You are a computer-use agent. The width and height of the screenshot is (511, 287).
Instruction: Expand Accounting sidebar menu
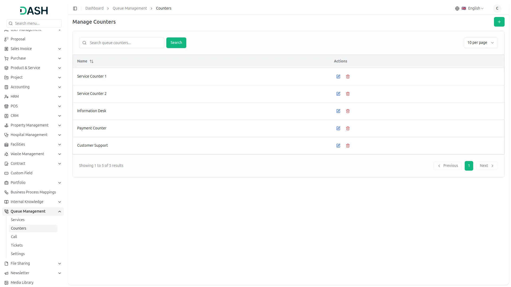(60, 87)
